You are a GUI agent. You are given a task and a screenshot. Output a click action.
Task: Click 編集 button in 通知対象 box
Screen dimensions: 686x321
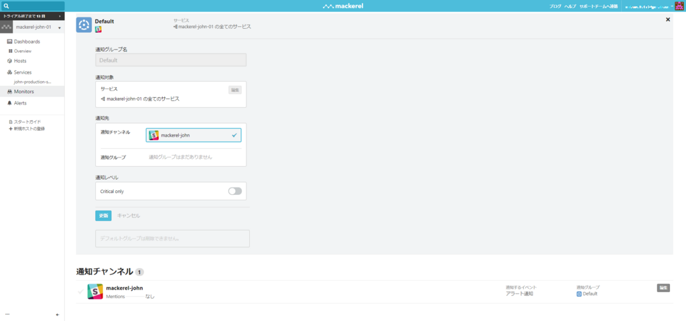click(x=235, y=90)
